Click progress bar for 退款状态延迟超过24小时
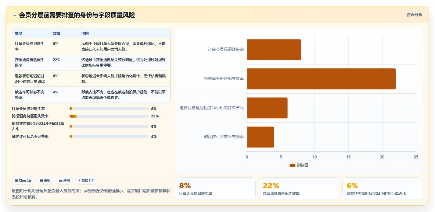The image size is (435, 212). point(109,126)
